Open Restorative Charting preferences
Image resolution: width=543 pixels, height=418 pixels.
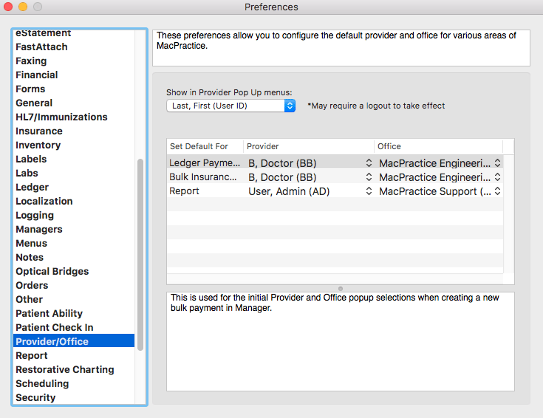point(65,369)
